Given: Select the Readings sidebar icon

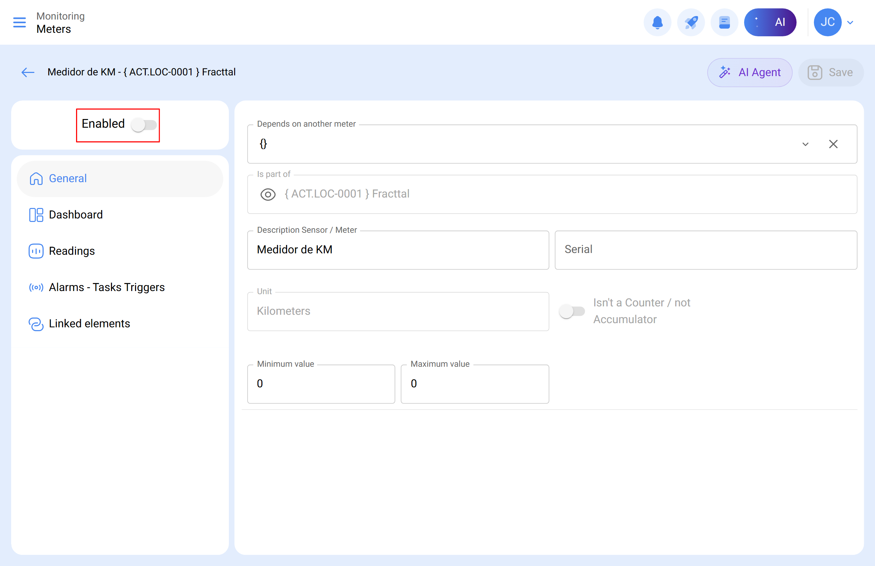Looking at the screenshot, I should pos(36,251).
